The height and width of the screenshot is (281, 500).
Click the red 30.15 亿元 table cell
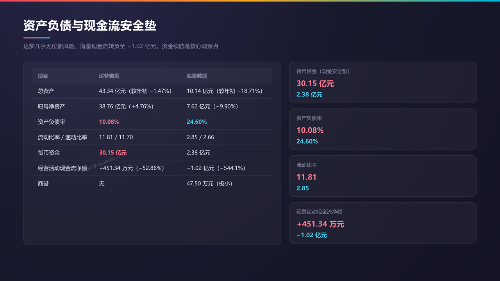tap(113, 153)
